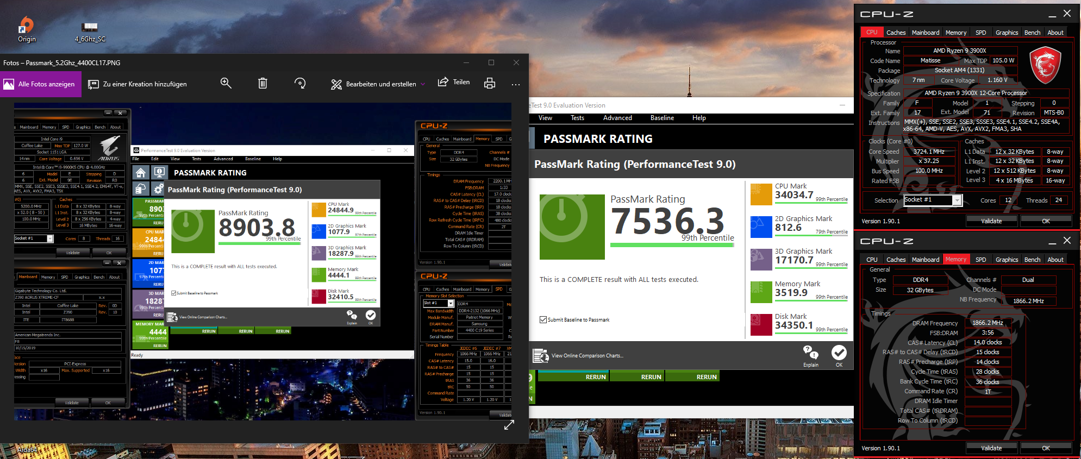1081x459 pixels.
Task: Click the 7536.3 PassMark Rating score
Action: 668,222
